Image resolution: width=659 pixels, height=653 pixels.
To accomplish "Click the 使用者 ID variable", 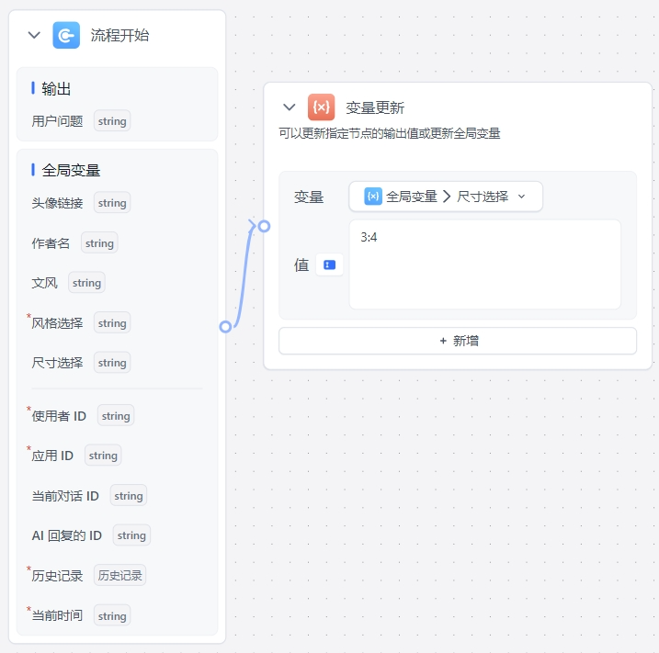I will coord(59,416).
